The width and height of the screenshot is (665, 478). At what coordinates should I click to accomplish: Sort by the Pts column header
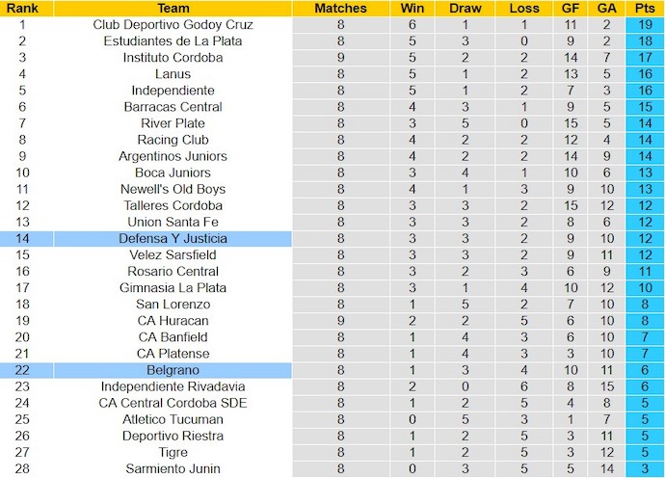(x=644, y=8)
